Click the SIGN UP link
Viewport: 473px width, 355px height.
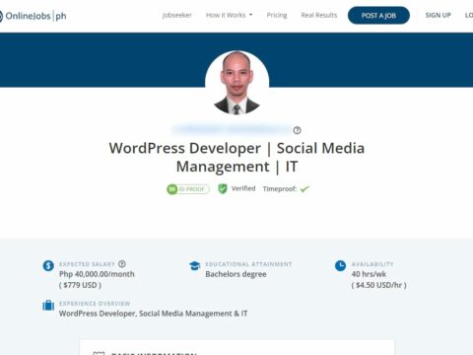438,15
